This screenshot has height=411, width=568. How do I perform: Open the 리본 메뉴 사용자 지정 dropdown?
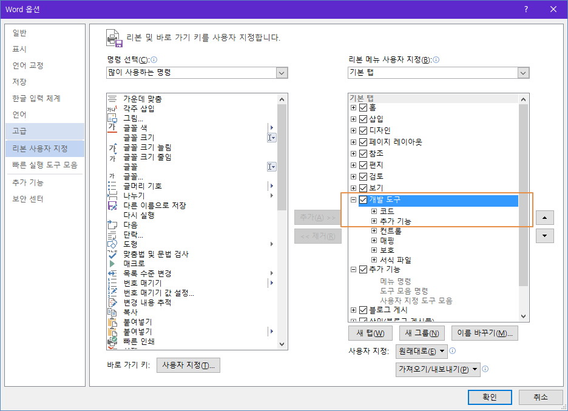tap(522, 73)
